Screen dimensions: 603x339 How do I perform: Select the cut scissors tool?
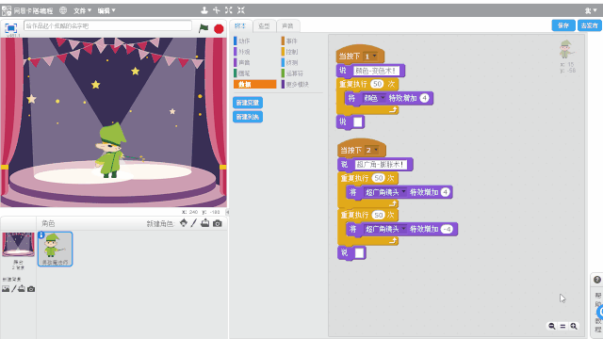(x=217, y=10)
